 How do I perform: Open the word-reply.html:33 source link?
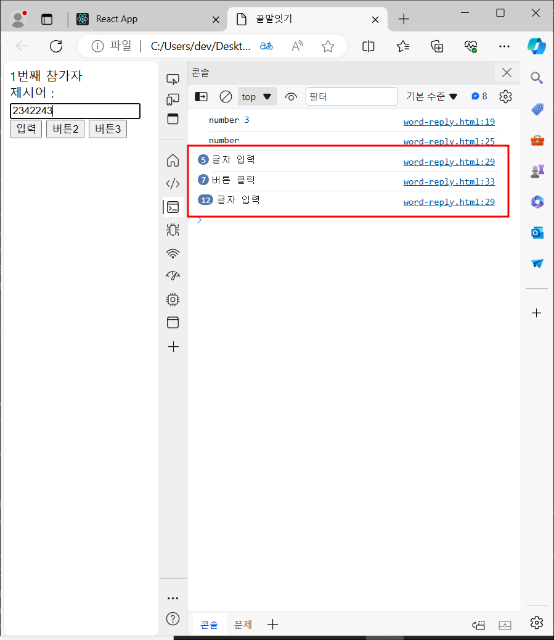[x=449, y=181]
